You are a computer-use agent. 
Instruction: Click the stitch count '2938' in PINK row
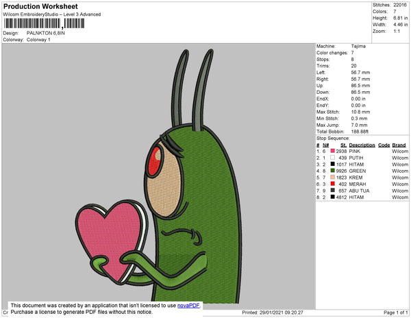[341, 151]
